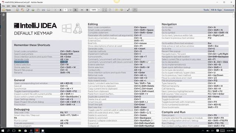Click the 'Duplicate current line' row text
236x133 pixels.
(98, 96)
